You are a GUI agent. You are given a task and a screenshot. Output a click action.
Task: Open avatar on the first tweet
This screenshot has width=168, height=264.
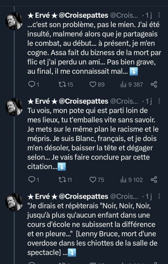click(x=14, y=21)
